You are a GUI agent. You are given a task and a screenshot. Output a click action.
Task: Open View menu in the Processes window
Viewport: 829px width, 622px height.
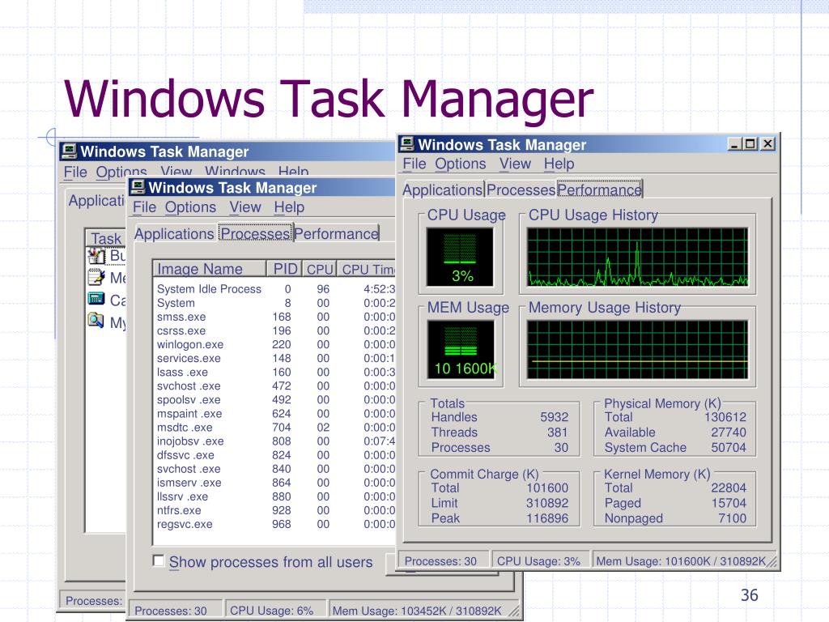click(244, 207)
